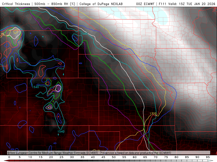Click the "20" value on the colorbar scale
This screenshot has width=217, height=162.
[x=51, y=157]
